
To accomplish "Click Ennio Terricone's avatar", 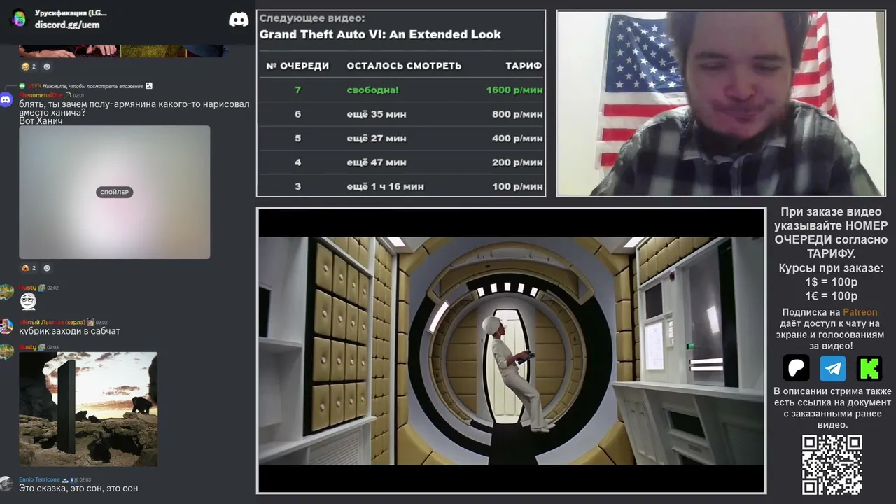I will (x=6, y=484).
